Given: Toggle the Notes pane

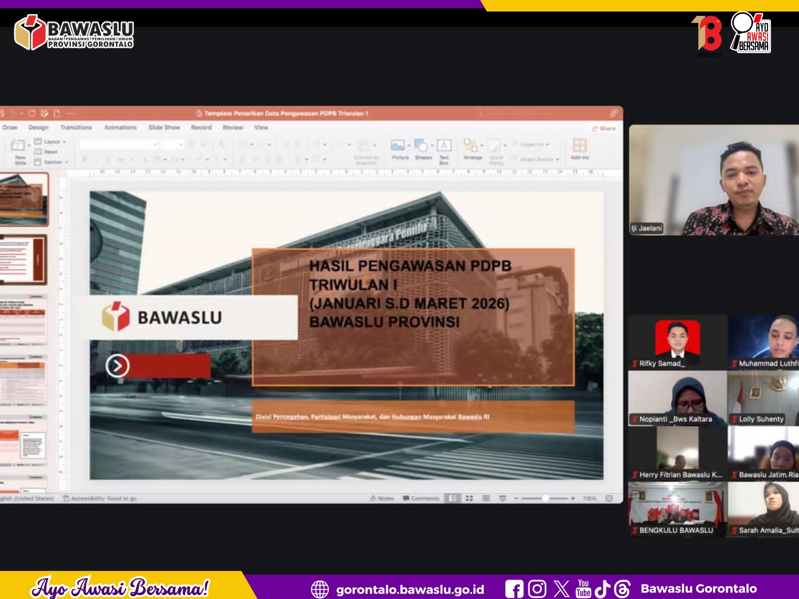Looking at the screenshot, I should click(382, 498).
